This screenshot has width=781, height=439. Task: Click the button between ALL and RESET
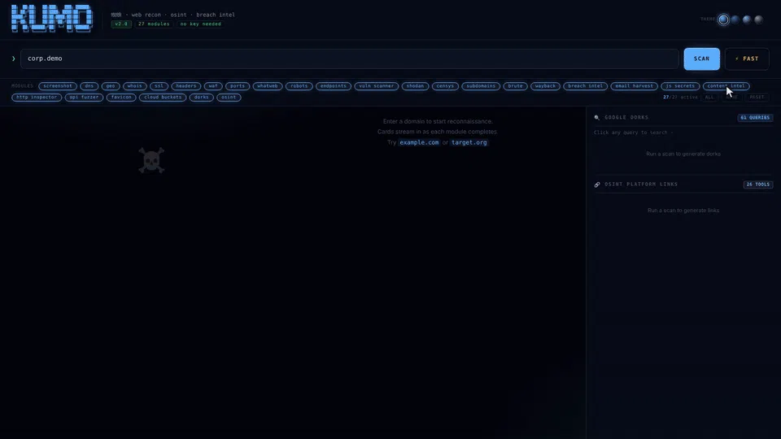pos(731,97)
